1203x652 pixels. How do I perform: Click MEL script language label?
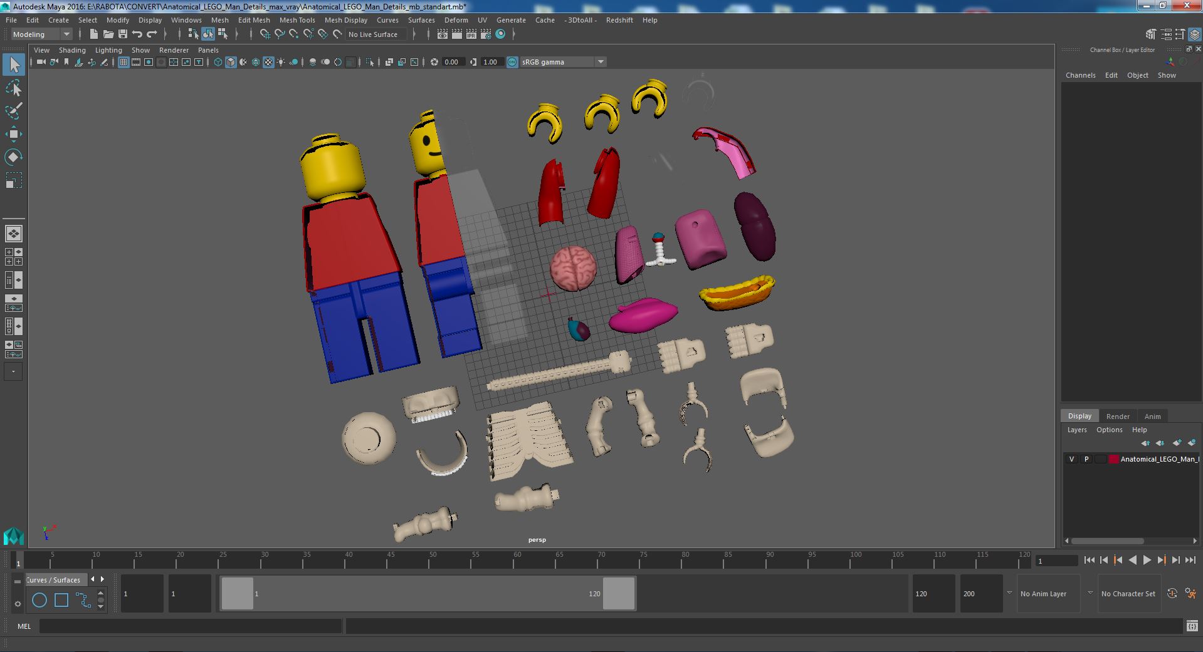pos(24,626)
